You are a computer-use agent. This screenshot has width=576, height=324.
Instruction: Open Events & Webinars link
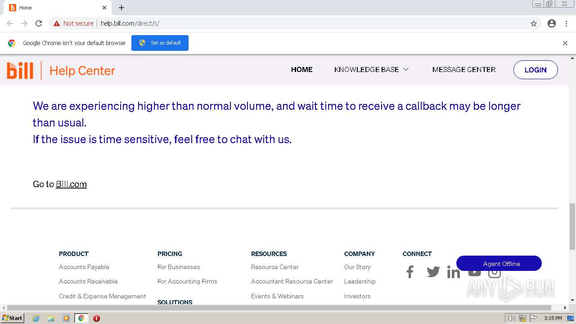277,296
